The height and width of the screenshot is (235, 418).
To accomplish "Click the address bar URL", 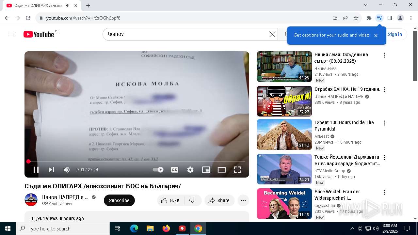I will (83, 18).
